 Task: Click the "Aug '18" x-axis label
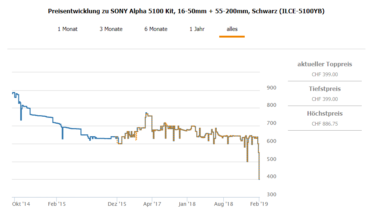point(224,203)
